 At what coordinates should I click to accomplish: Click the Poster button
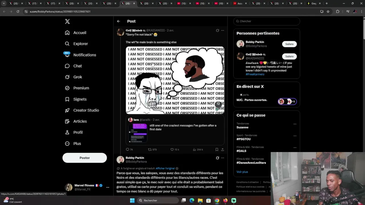click(x=85, y=158)
